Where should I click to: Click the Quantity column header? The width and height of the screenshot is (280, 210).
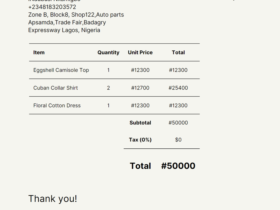coord(108,53)
